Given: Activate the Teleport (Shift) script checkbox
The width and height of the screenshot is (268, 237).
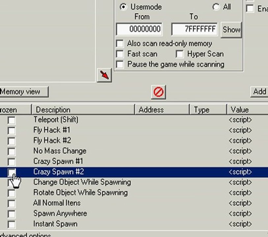Looking at the screenshot, I should pyautogui.click(x=12, y=120).
